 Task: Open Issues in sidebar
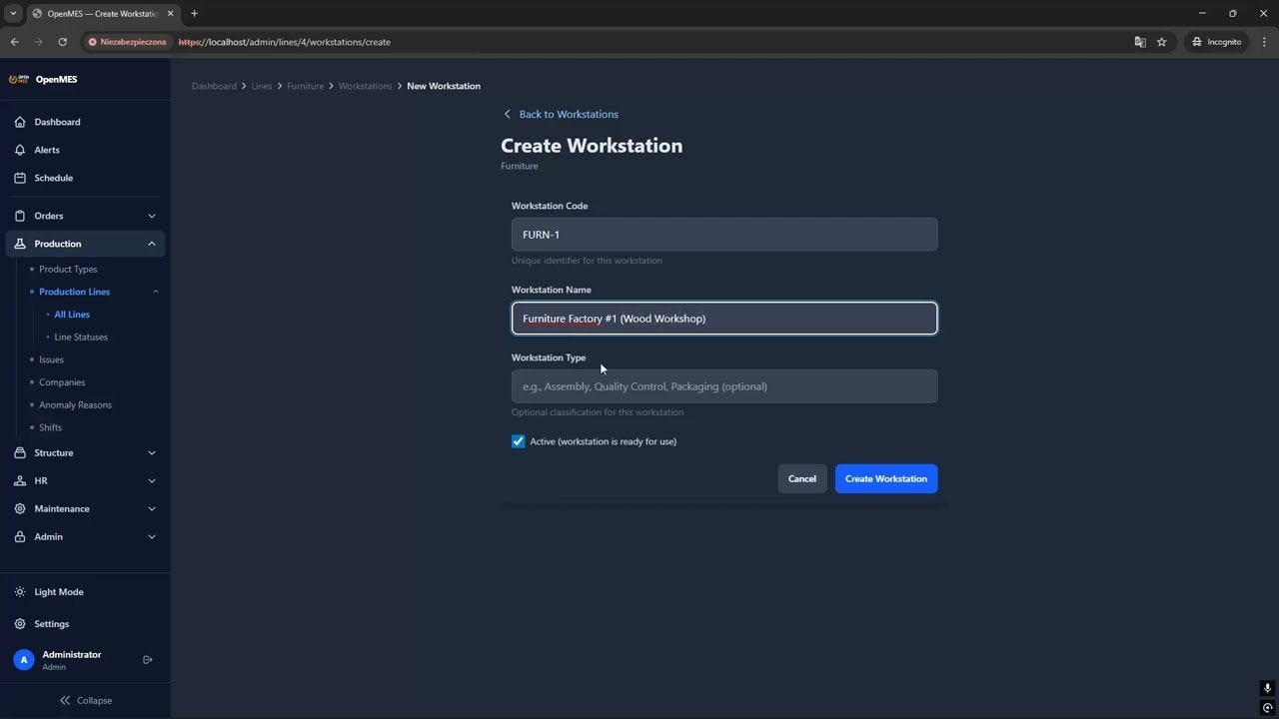coord(51,359)
